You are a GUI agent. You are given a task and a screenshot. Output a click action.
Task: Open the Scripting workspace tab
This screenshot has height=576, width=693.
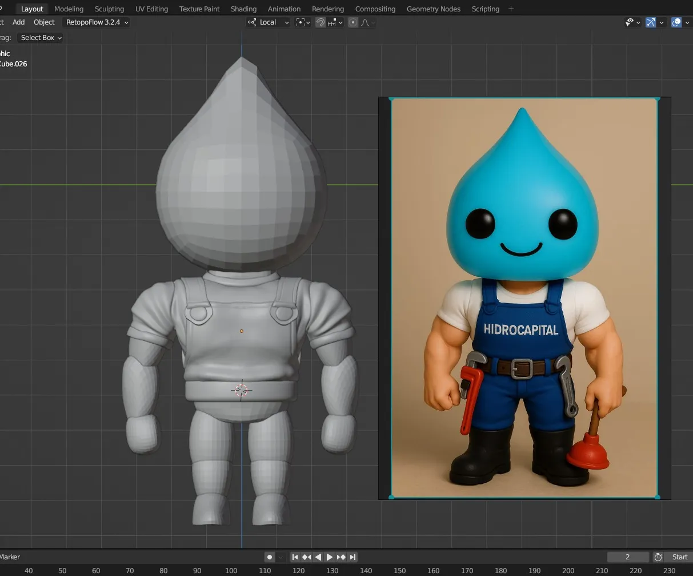pos(485,9)
